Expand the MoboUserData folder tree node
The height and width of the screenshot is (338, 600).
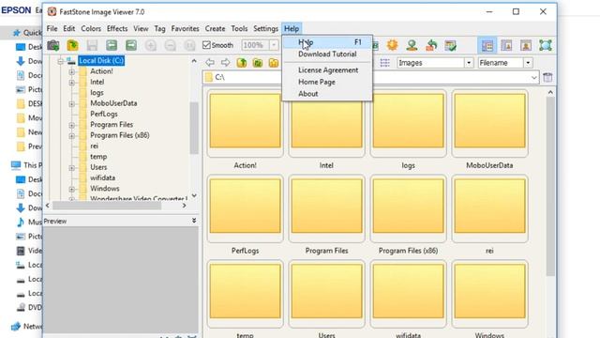[72, 104]
